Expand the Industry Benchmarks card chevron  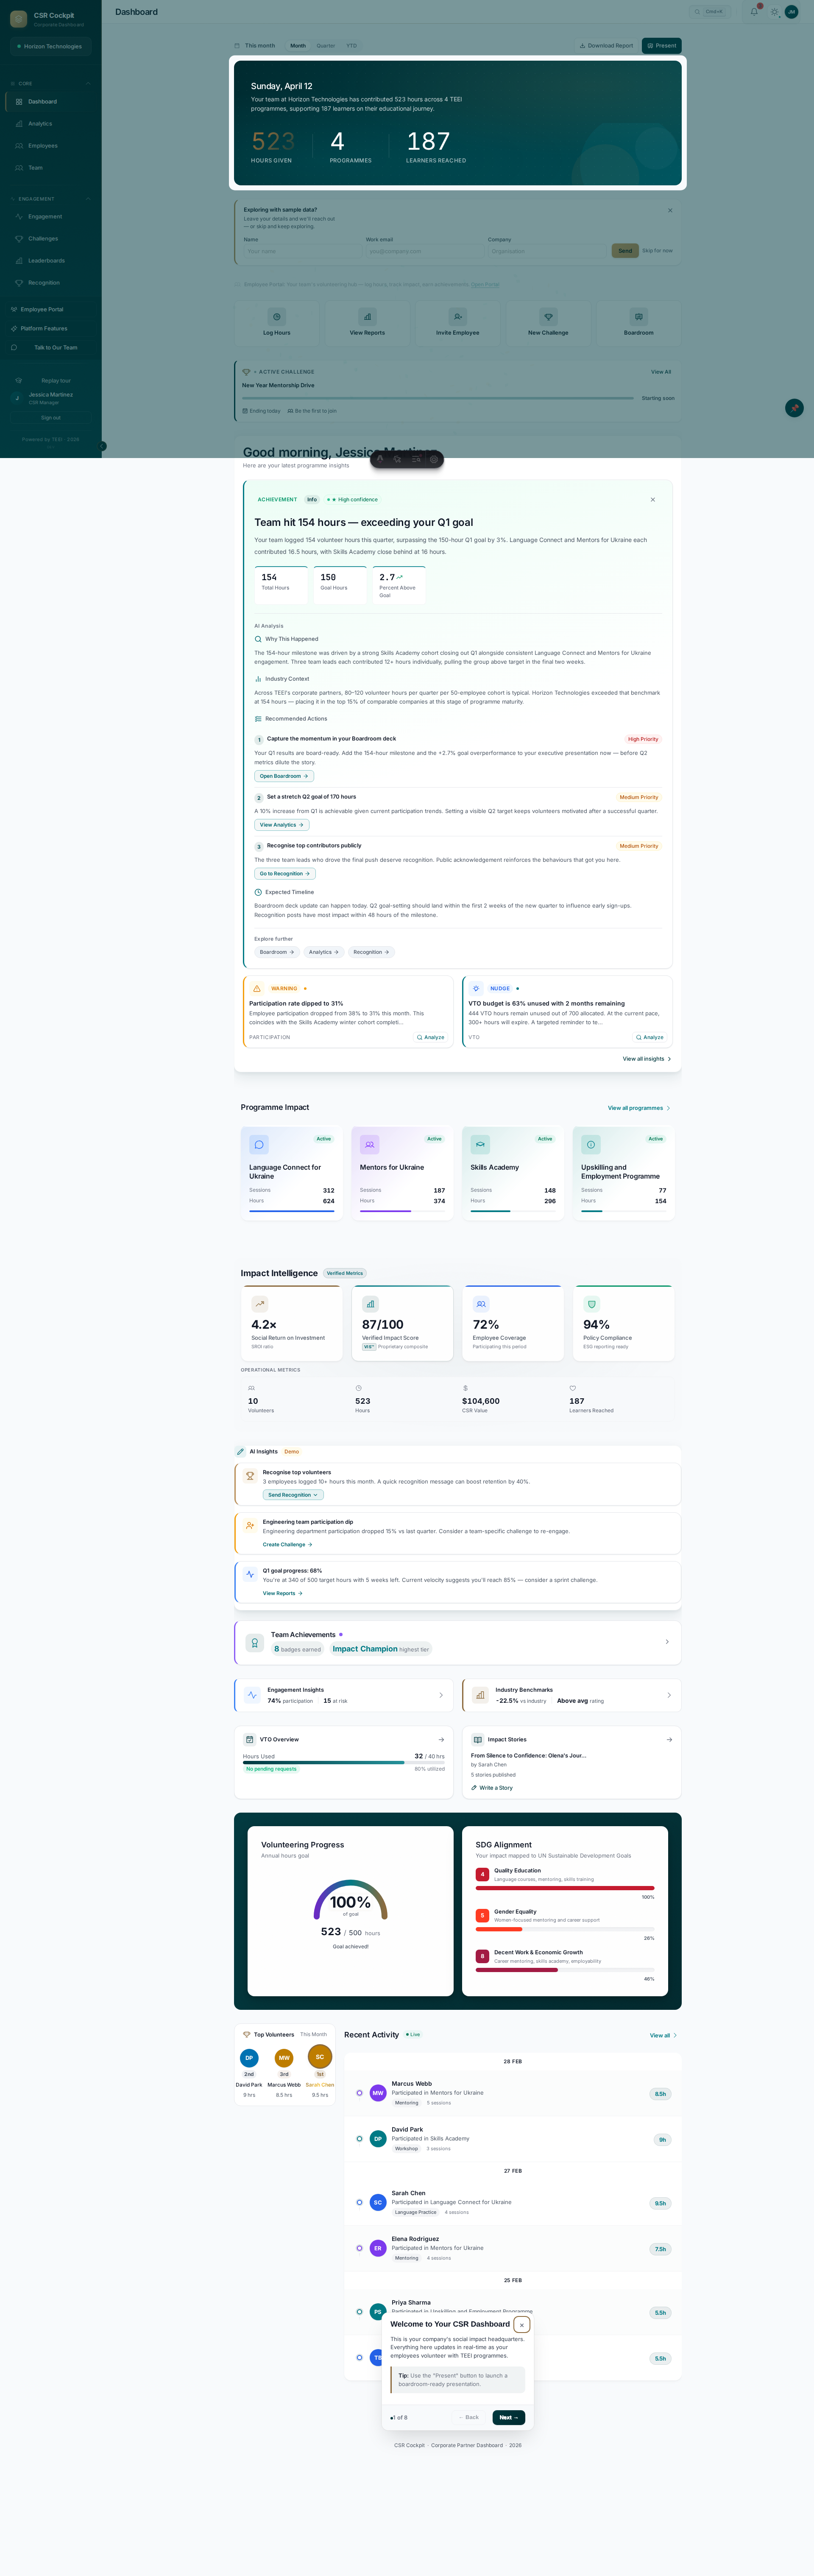click(669, 1695)
